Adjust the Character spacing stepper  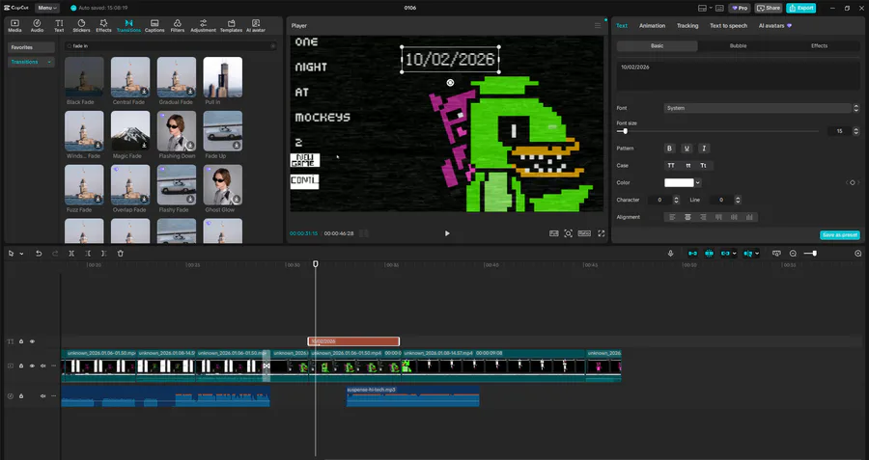(x=676, y=200)
